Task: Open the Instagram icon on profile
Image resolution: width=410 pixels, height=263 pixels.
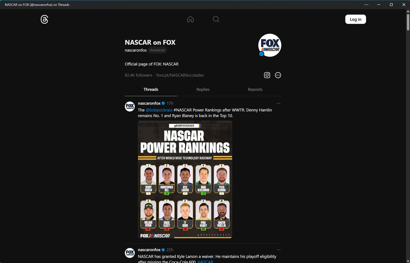Action: click(267, 75)
